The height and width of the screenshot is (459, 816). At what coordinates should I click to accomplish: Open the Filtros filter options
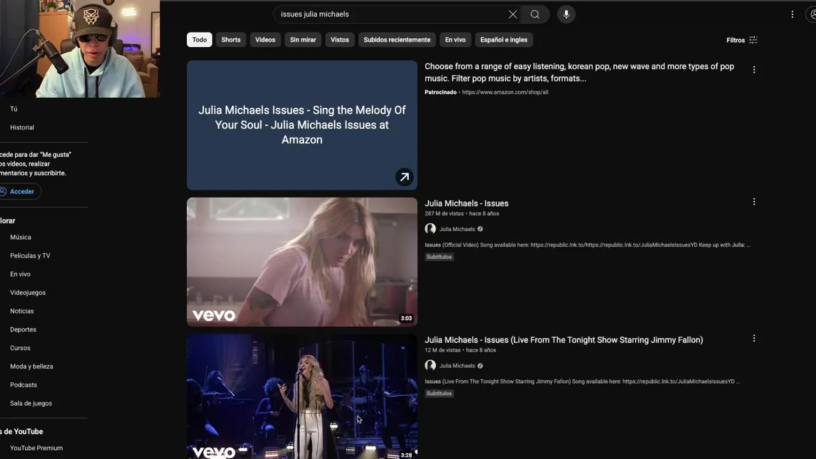tap(742, 40)
